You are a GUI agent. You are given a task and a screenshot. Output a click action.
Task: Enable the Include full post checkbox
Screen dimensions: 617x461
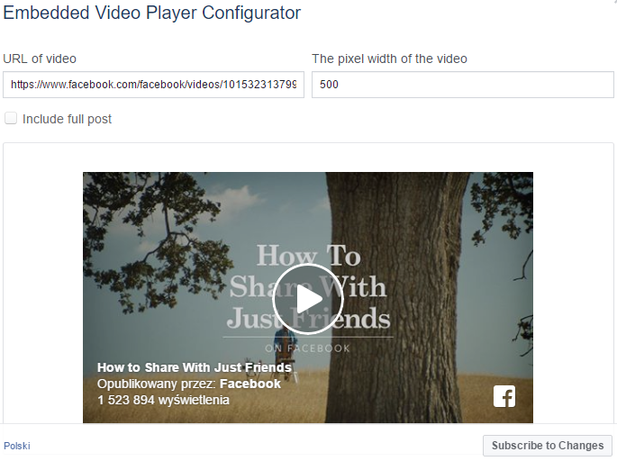pos(11,118)
